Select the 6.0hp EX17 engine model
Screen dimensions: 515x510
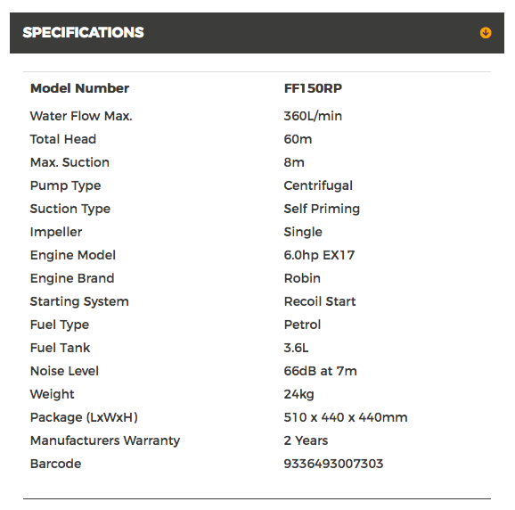click(319, 255)
